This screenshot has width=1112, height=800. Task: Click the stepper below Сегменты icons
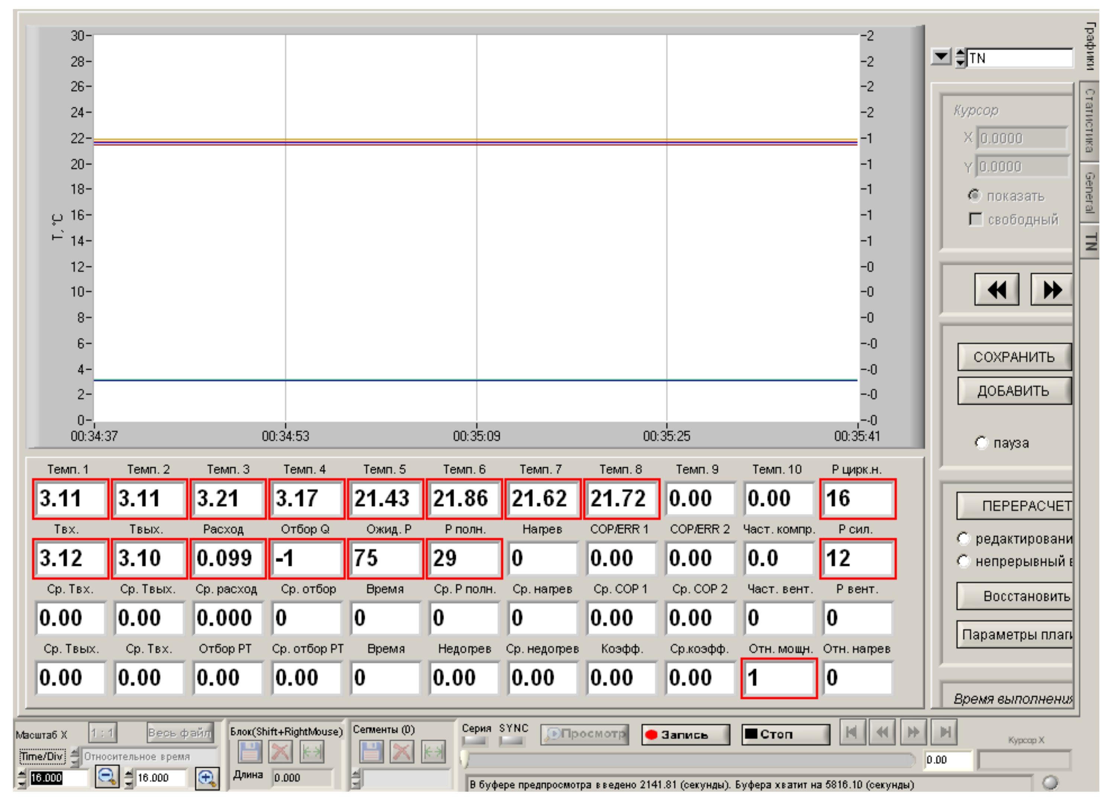click(356, 779)
